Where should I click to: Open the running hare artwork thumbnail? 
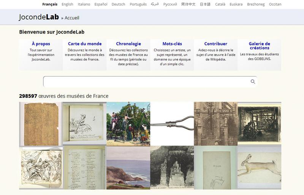pyautogui.click(x=259, y=168)
